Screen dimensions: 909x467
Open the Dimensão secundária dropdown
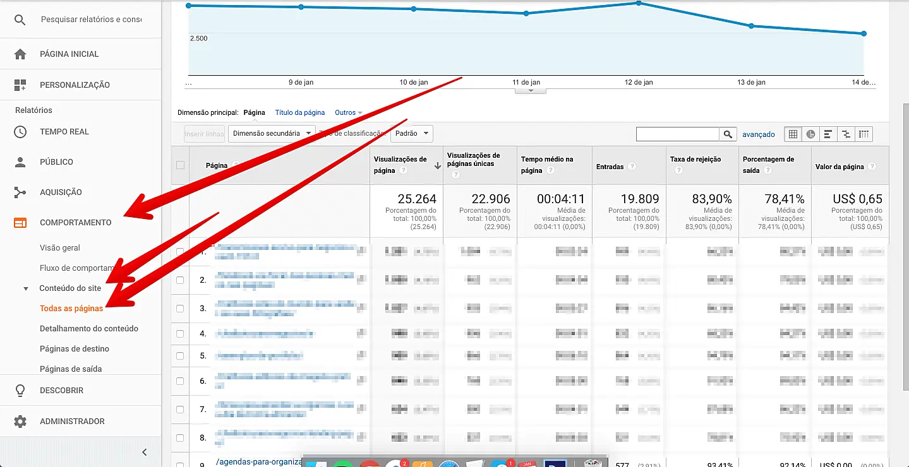pyautogui.click(x=272, y=134)
